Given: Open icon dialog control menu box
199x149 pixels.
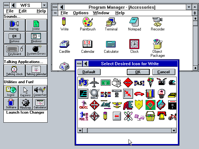Looking at the screenshot, I should point(79,64).
